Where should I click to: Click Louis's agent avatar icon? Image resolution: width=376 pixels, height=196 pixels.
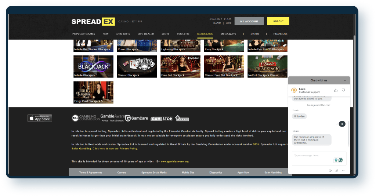pos(294,90)
